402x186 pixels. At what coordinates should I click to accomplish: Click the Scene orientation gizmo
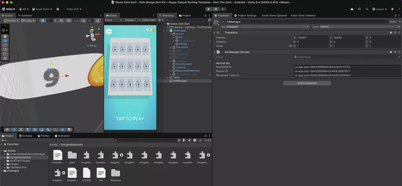pyautogui.click(x=92, y=35)
